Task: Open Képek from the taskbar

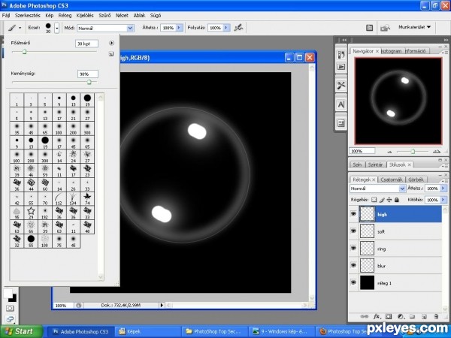Action: [x=148, y=331]
